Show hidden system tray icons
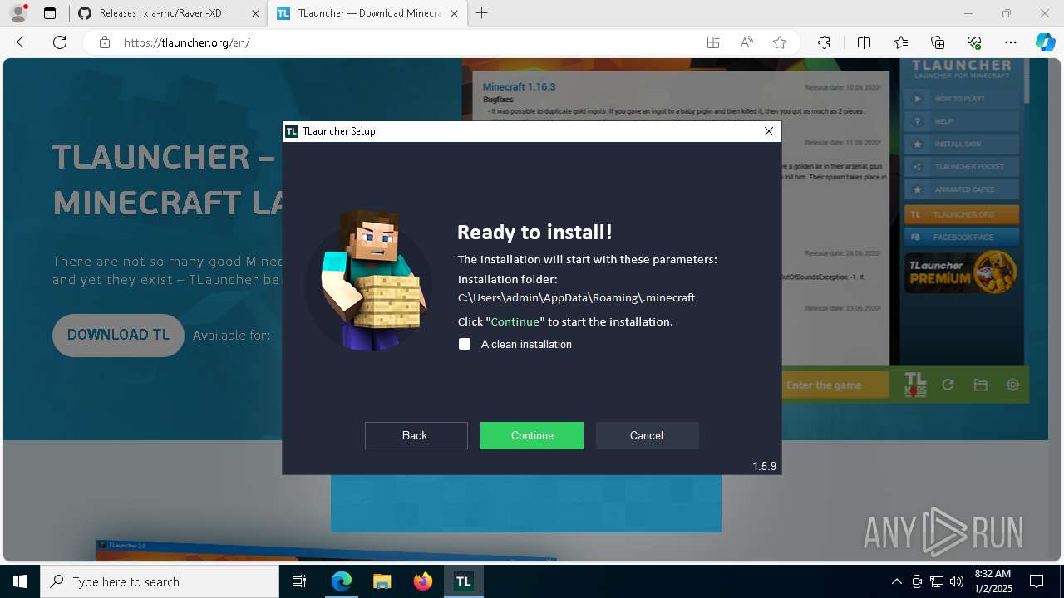The image size is (1064, 598). tap(896, 581)
